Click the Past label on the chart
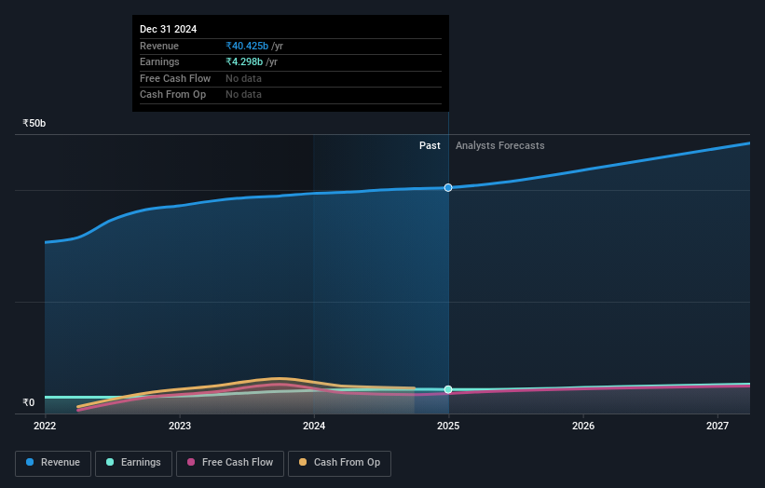Screen dimensions: 765x488 pos(430,145)
